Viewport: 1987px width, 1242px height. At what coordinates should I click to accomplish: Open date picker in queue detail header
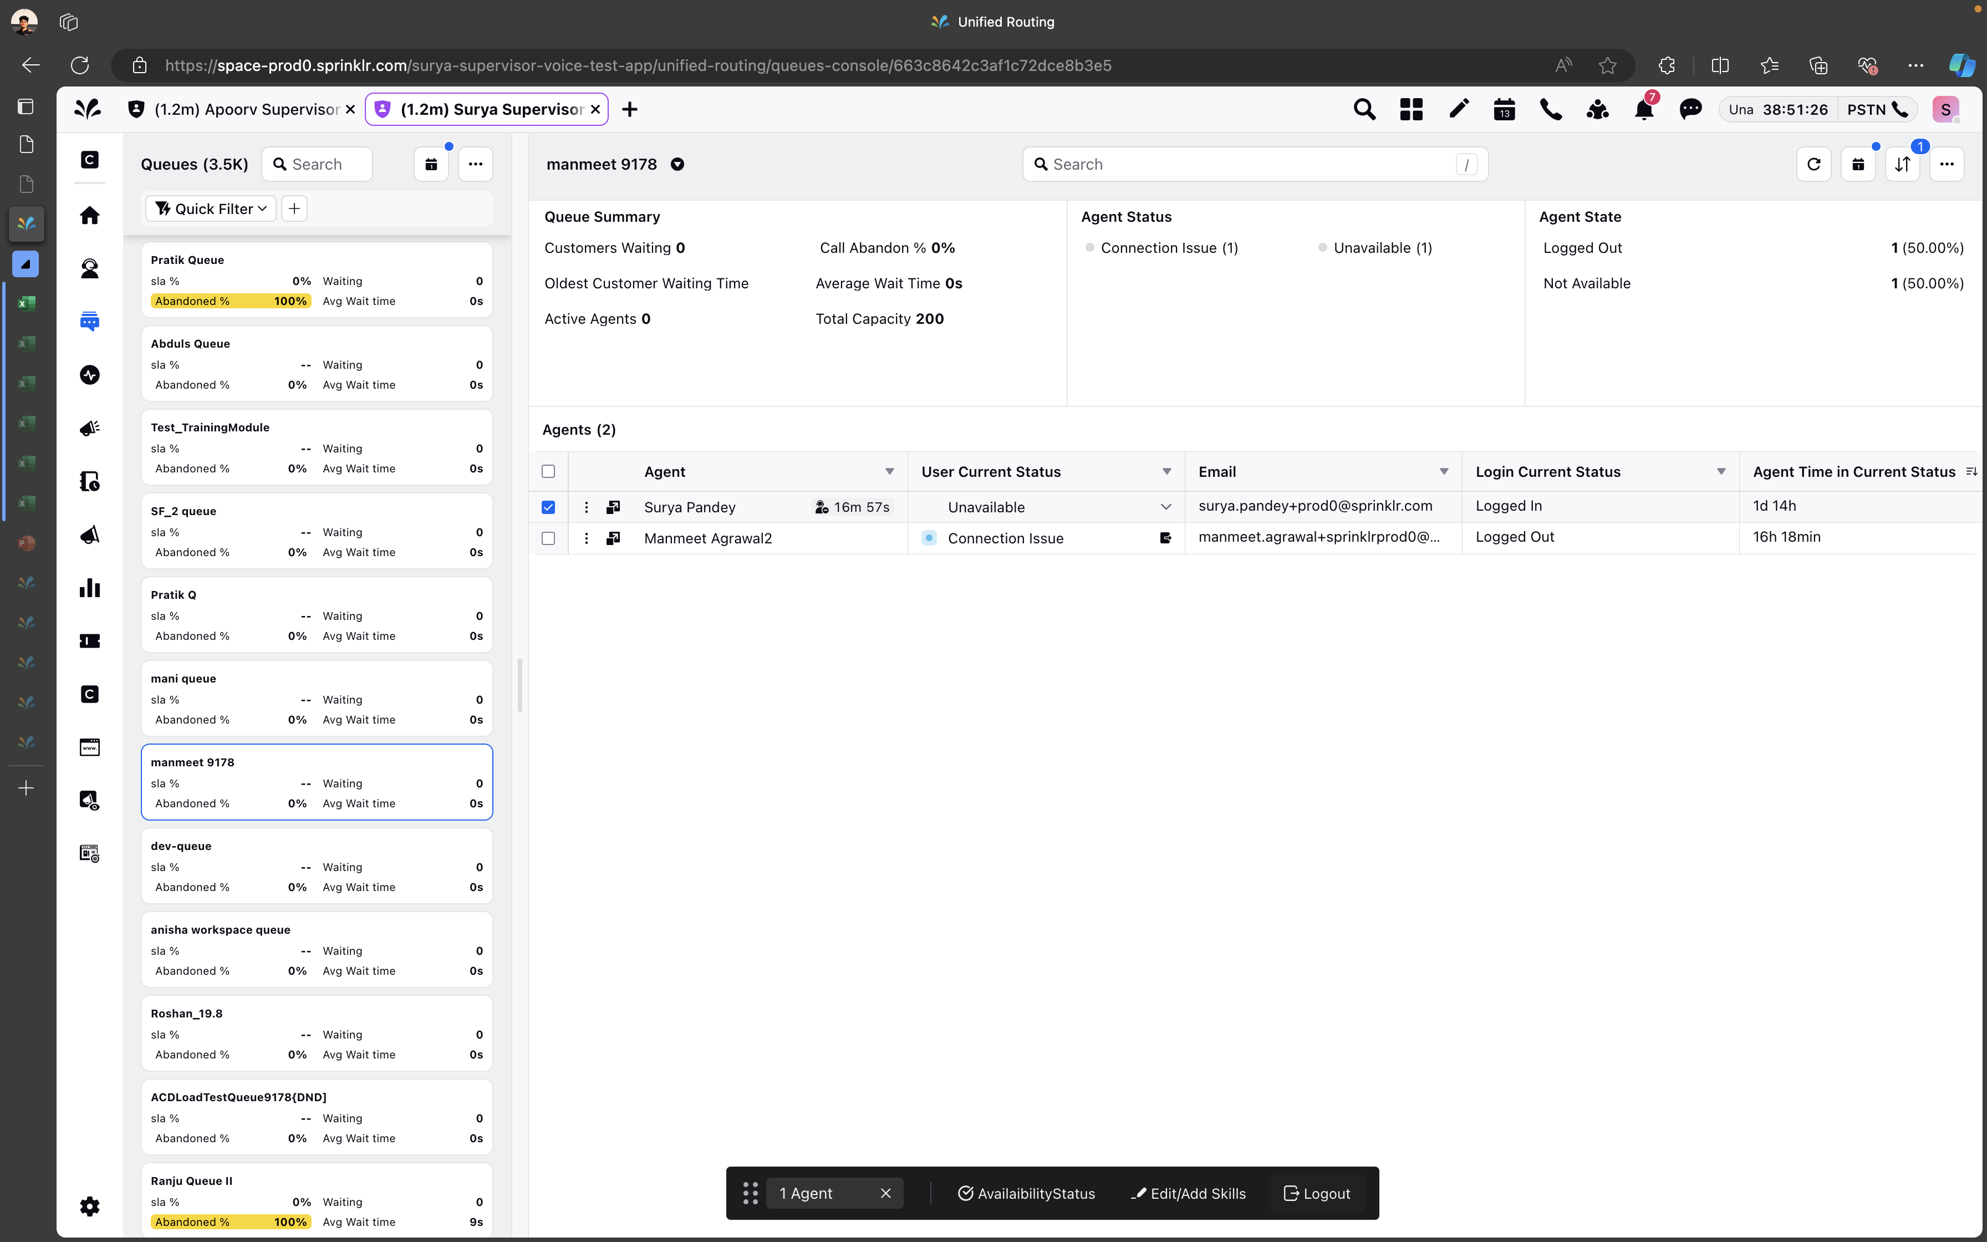[1858, 164]
